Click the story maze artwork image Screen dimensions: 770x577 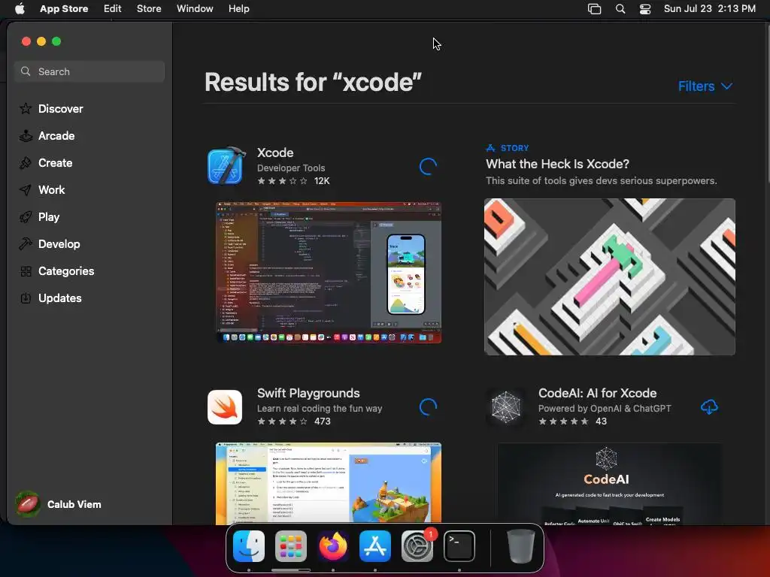(609, 276)
